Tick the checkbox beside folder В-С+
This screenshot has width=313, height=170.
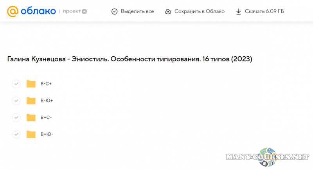[x=16, y=84]
